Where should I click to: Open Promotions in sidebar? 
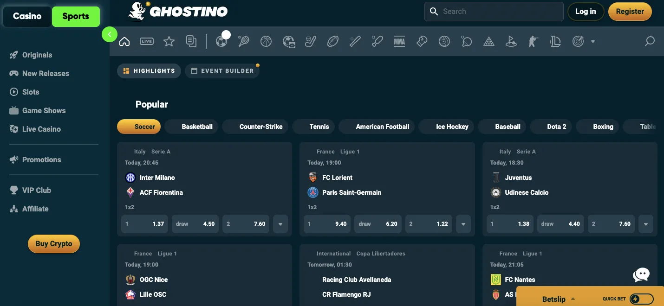point(35,159)
